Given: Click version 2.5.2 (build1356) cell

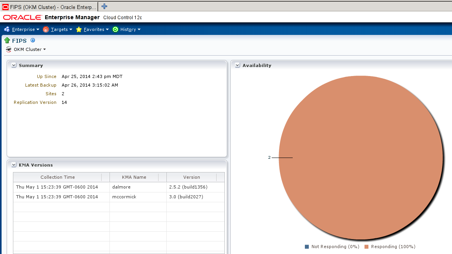Looking at the screenshot, I should tap(195, 187).
